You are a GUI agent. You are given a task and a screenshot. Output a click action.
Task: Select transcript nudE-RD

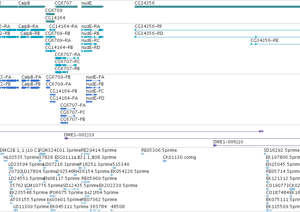tap(87, 51)
